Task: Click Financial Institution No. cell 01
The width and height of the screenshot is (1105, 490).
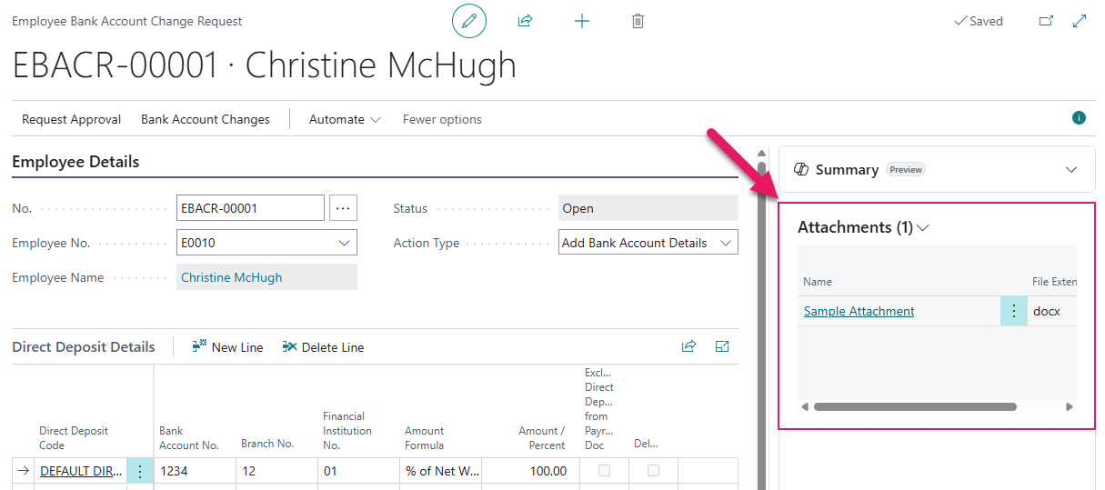Action: pos(358,471)
